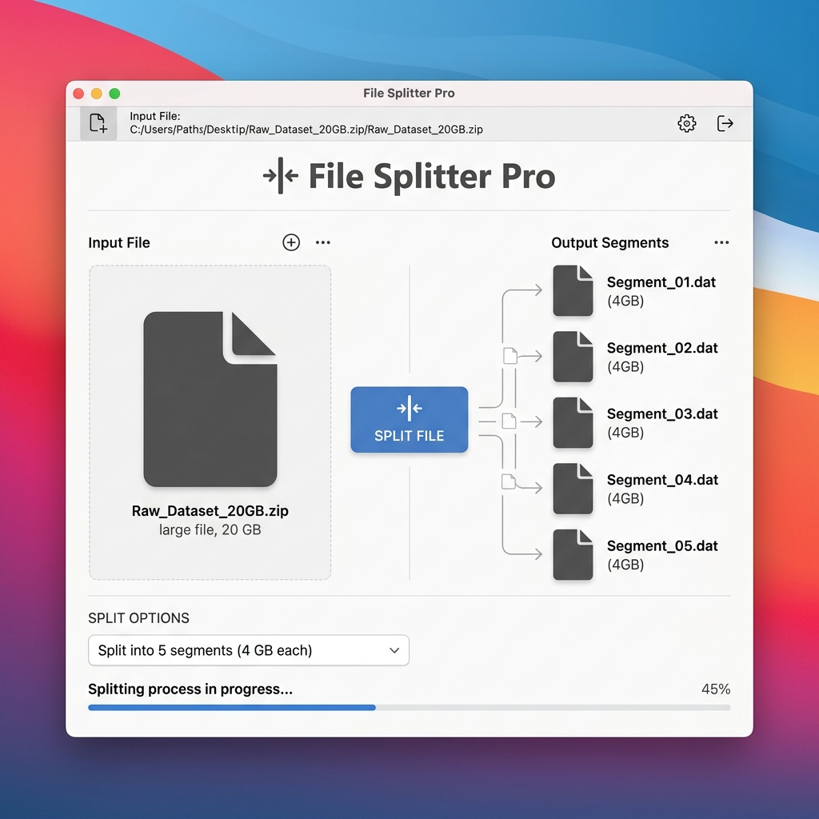Close the window with red button
Viewport: 819px width, 819px height.
(x=78, y=94)
